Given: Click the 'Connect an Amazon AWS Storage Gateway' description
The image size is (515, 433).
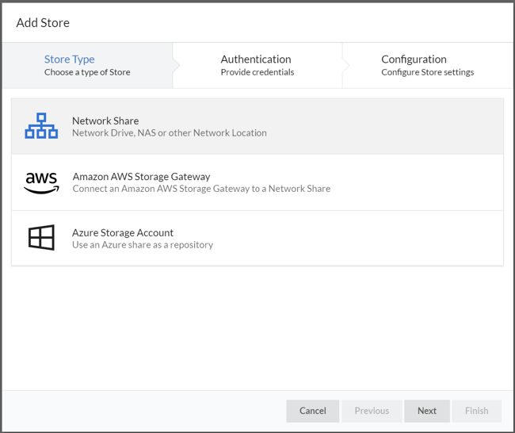Looking at the screenshot, I should tap(201, 189).
